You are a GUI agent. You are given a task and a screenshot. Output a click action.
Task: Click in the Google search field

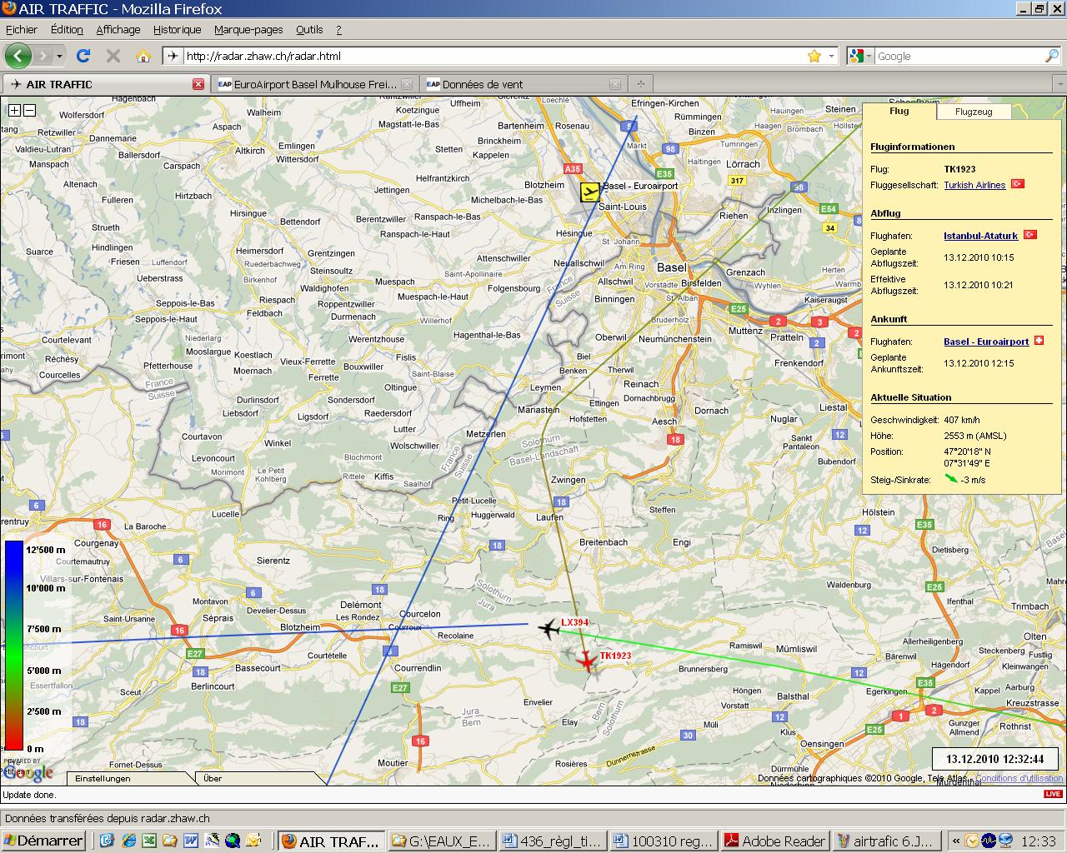click(959, 56)
